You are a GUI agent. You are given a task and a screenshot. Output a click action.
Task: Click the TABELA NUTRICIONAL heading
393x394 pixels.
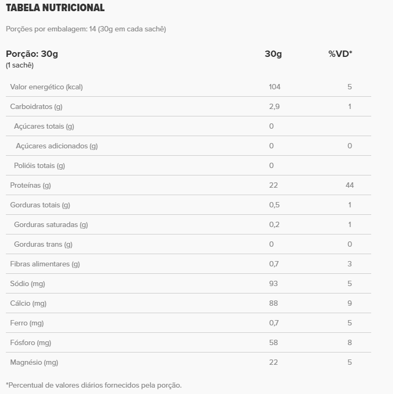[x=55, y=8]
